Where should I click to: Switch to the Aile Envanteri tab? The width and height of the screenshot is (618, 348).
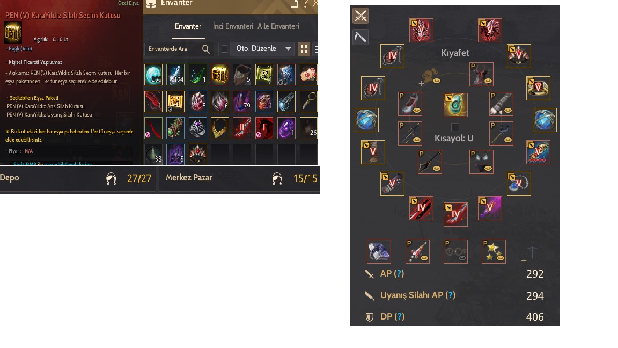coord(278,26)
